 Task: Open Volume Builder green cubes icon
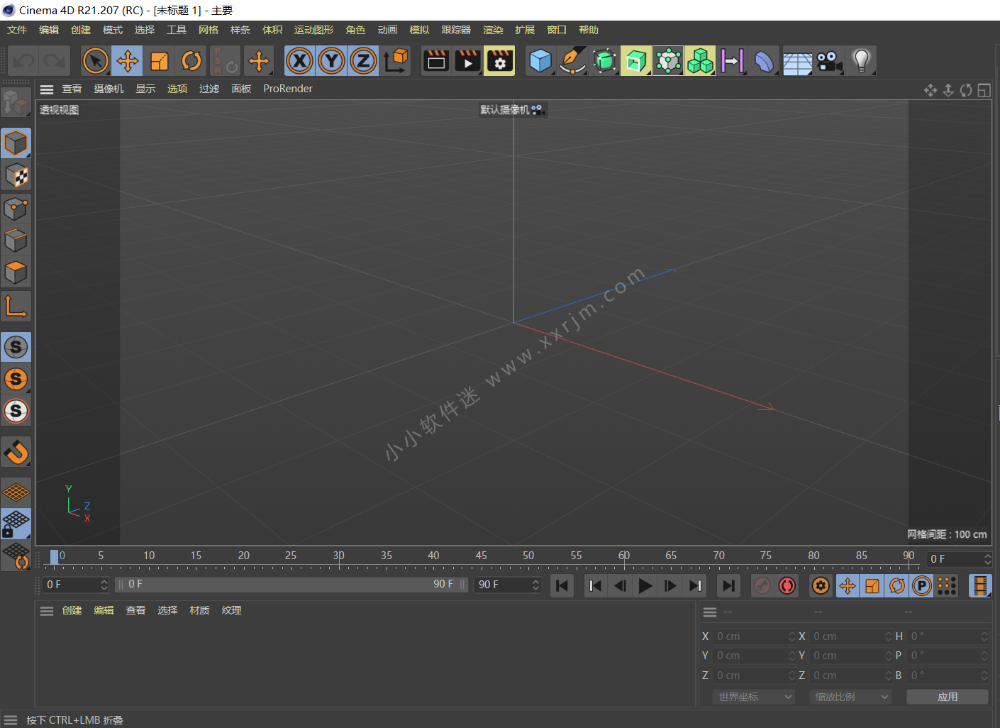[700, 61]
